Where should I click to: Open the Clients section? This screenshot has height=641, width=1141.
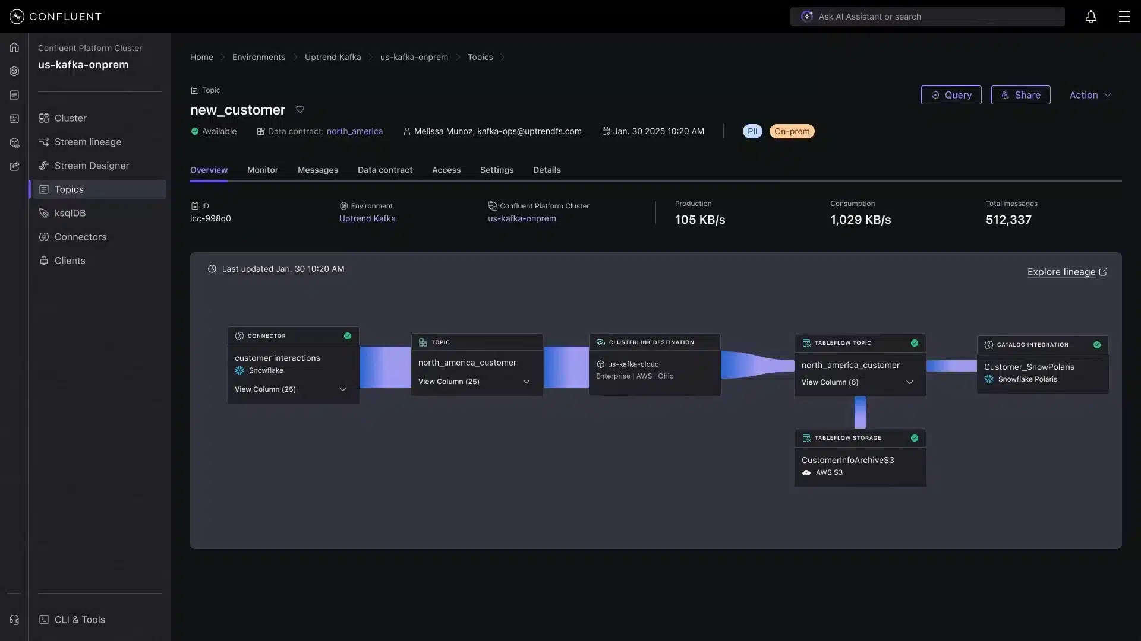point(70,260)
